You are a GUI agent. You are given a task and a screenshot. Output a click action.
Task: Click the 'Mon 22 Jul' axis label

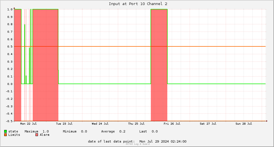click(28, 124)
